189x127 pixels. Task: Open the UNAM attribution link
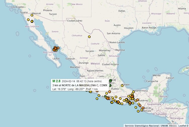pyautogui.click(x=164, y=126)
